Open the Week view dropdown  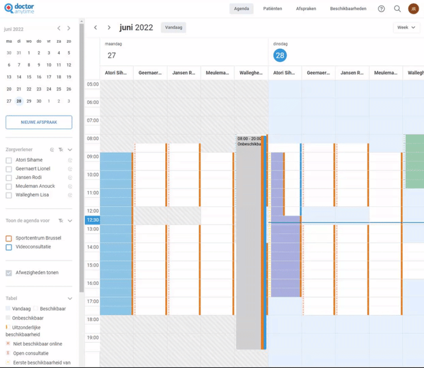click(406, 27)
